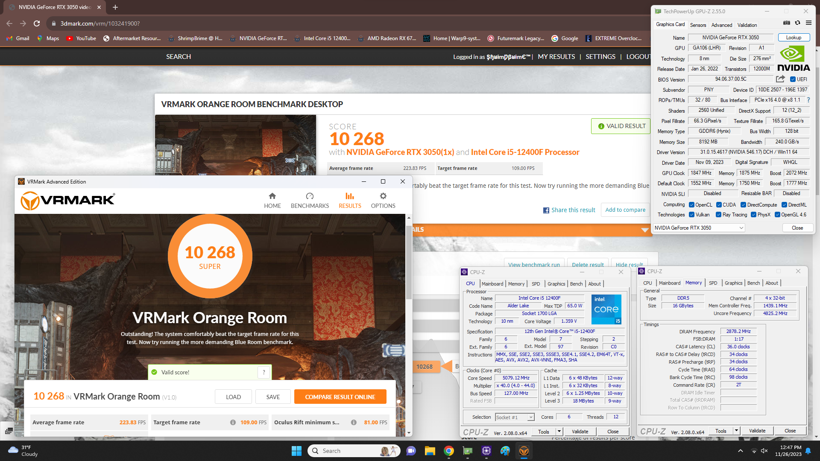Collapse orange details section arrow
This screenshot has width=820, height=461.
(645, 230)
